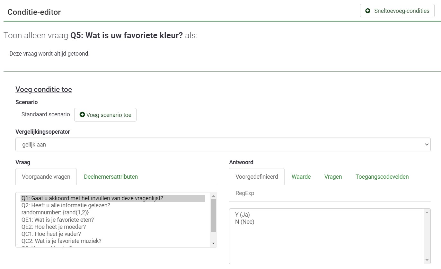This screenshot has width=441, height=269.
Task: Click the answer list scroll-down arrow
Action: (x=427, y=260)
